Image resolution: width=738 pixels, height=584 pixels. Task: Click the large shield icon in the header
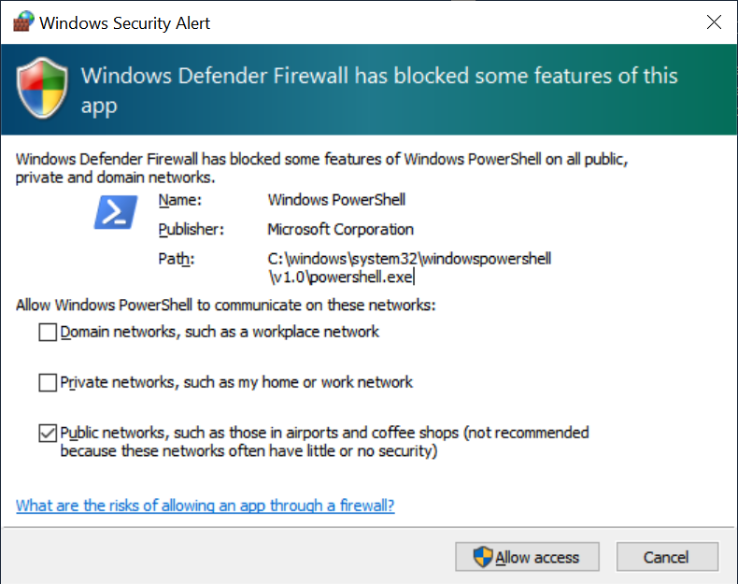coord(42,91)
